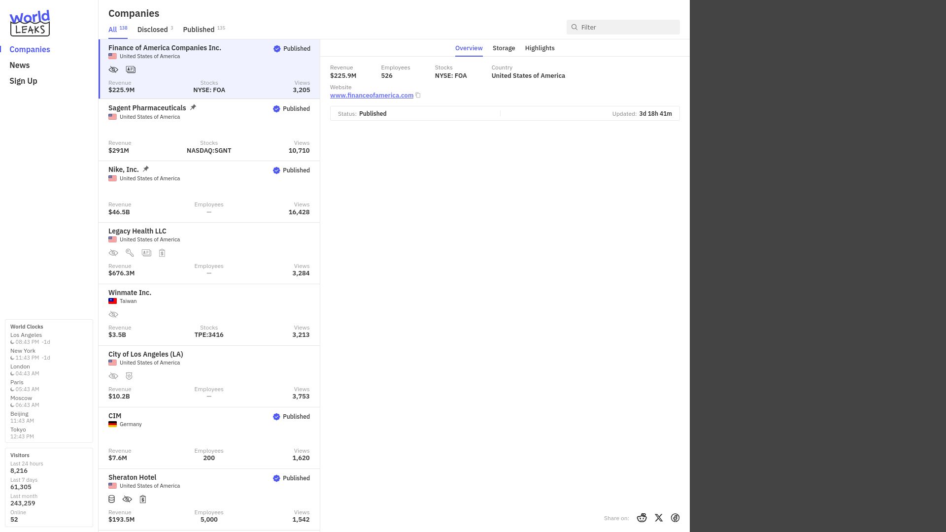Click the TPE:3416 stock value
946x532 pixels.
(x=209, y=334)
